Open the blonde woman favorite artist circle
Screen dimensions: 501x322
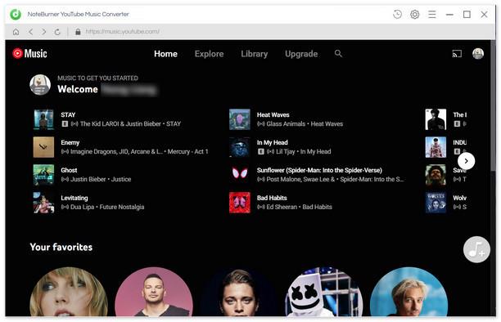[x=69, y=292]
